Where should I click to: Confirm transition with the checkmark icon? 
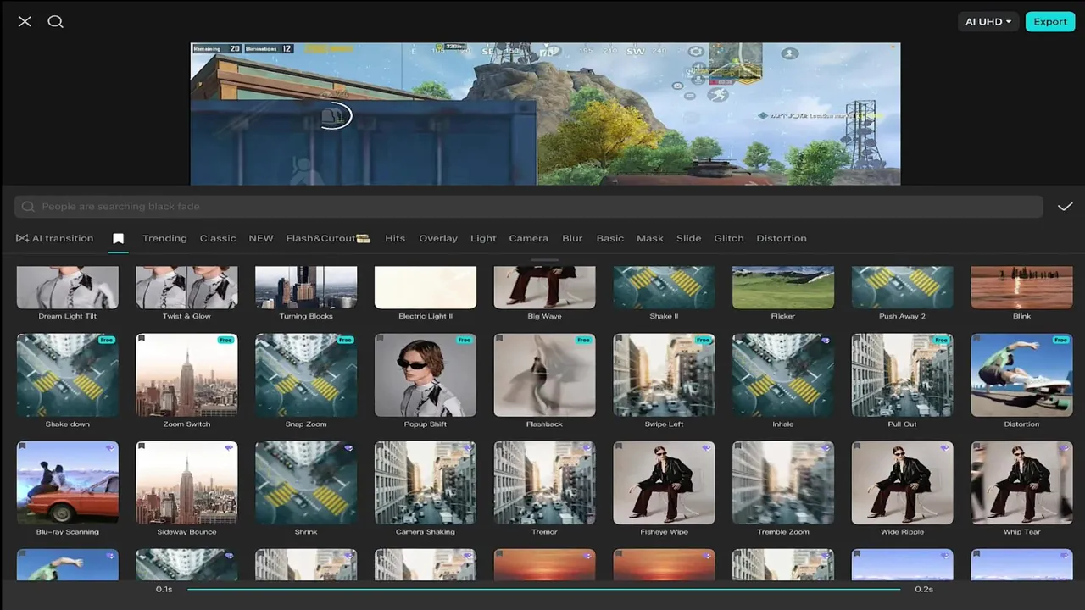(1065, 207)
